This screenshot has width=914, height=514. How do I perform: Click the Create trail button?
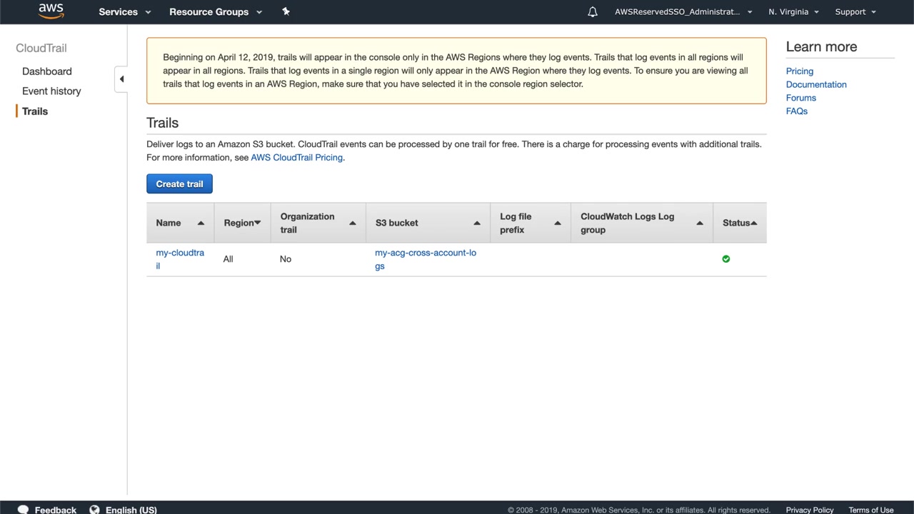[179, 184]
